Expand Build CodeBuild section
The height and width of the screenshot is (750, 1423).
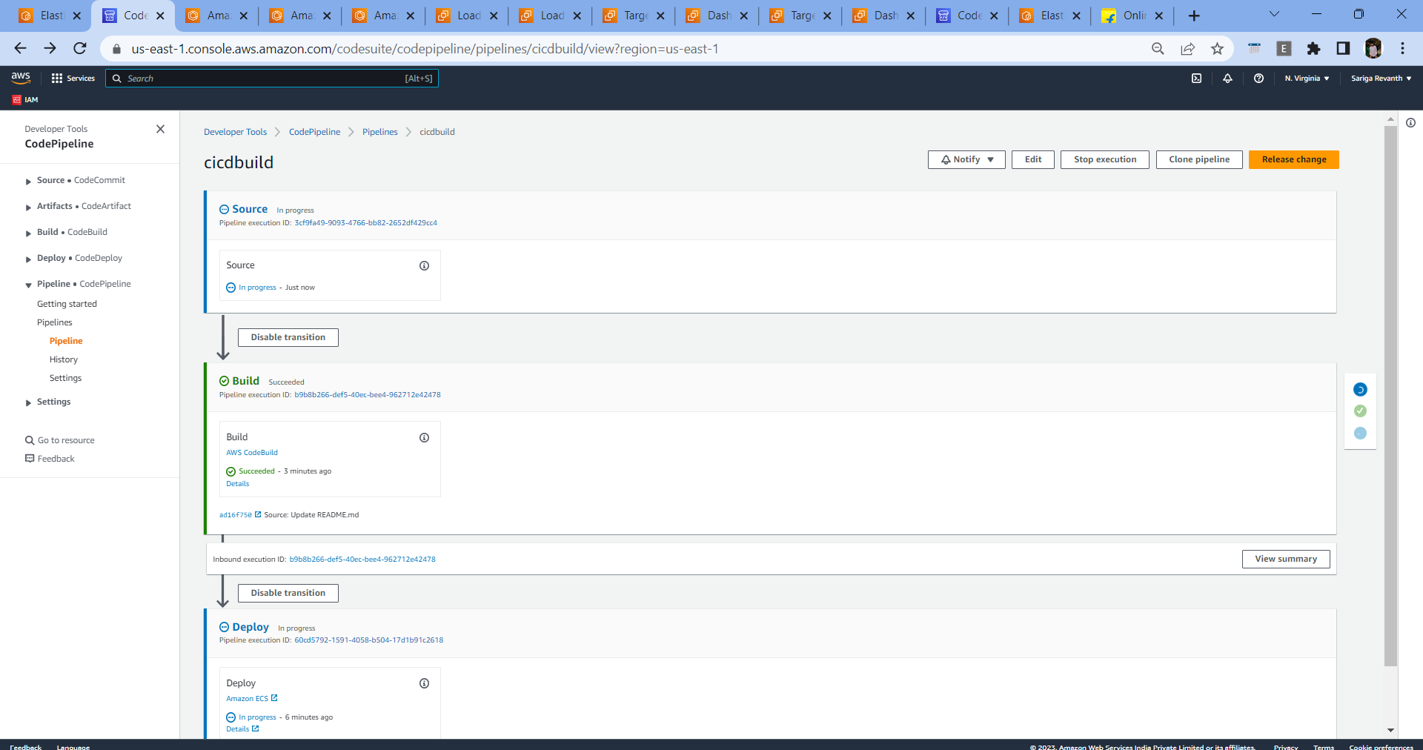click(28, 233)
